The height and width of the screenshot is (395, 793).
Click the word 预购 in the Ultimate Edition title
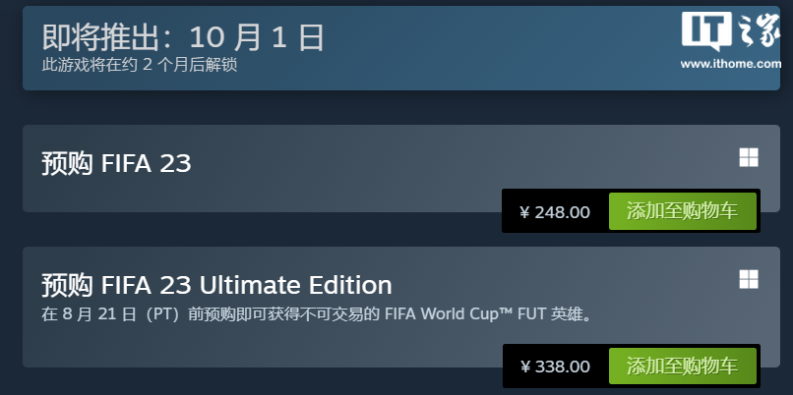[x=67, y=285]
